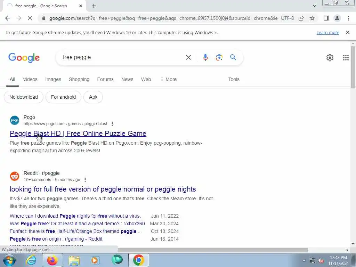
Task: Go to Google homepage via logo
Action: click(x=24, y=58)
